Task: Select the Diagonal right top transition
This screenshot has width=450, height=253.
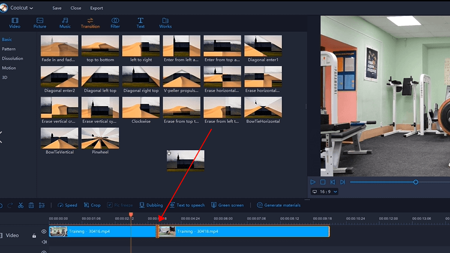Action: (x=141, y=79)
